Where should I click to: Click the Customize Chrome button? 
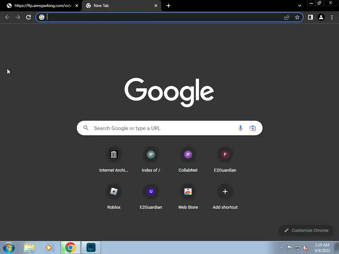(306, 230)
